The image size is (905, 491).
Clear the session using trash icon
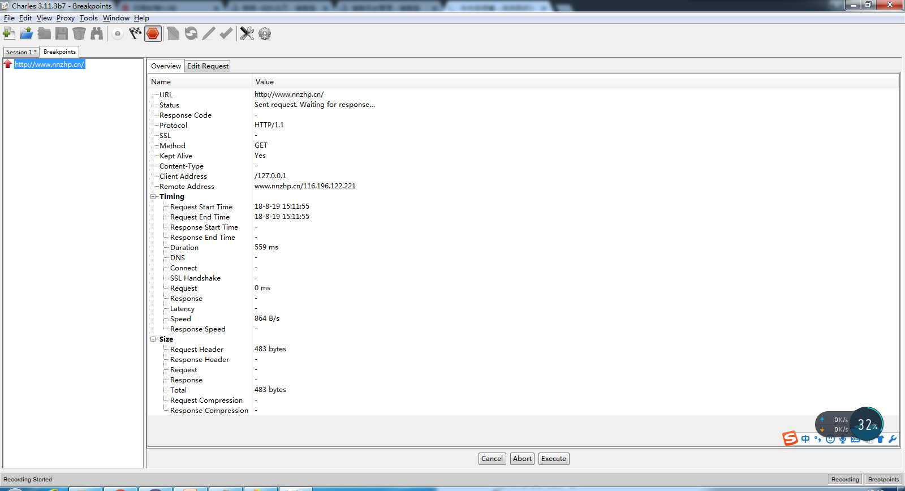(x=79, y=33)
